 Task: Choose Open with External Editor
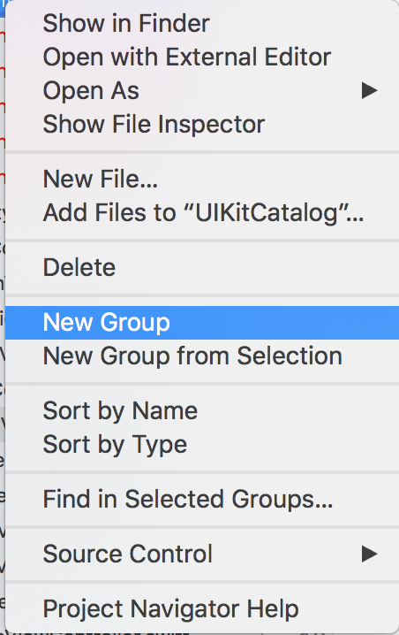(x=202, y=57)
